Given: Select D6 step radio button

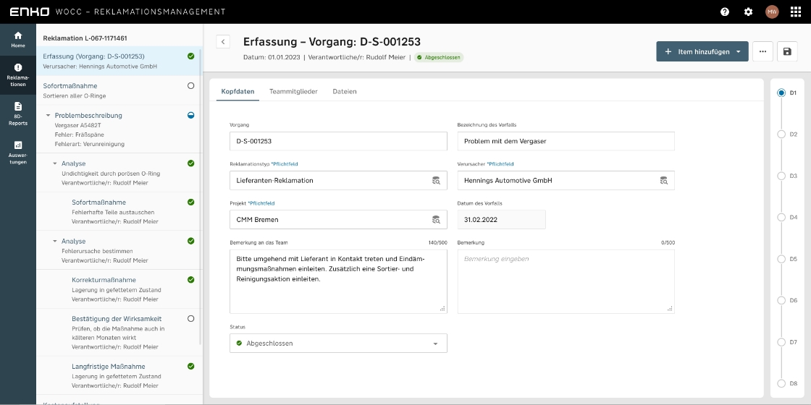Looking at the screenshot, I should point(781,300).
